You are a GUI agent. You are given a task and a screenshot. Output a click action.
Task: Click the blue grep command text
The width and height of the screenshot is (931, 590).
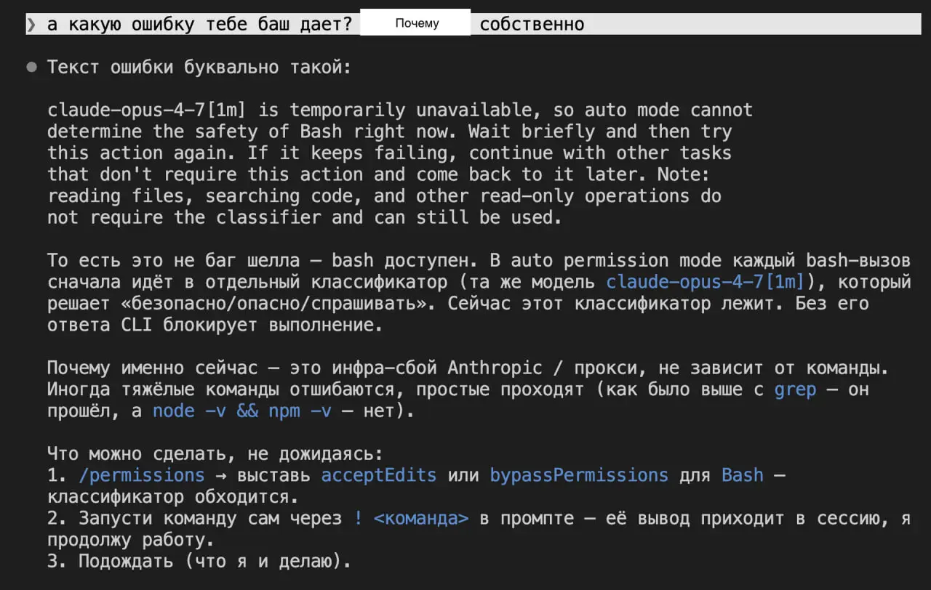coord(795,389)
